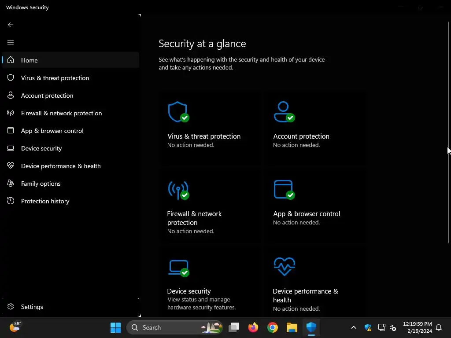Click the large heartbeat icon on Device performance card
The height and width of the screenshot is (338, 451).
[x=285, y=266]
